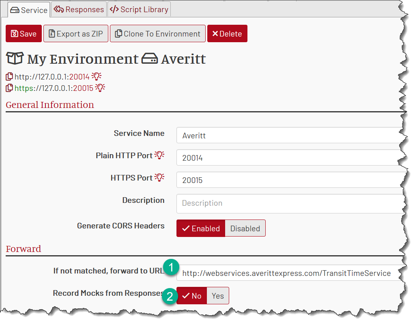Click the Forward section title
Image resolution: width=417 pixels, height=325 pixels.
click(24, 249)
